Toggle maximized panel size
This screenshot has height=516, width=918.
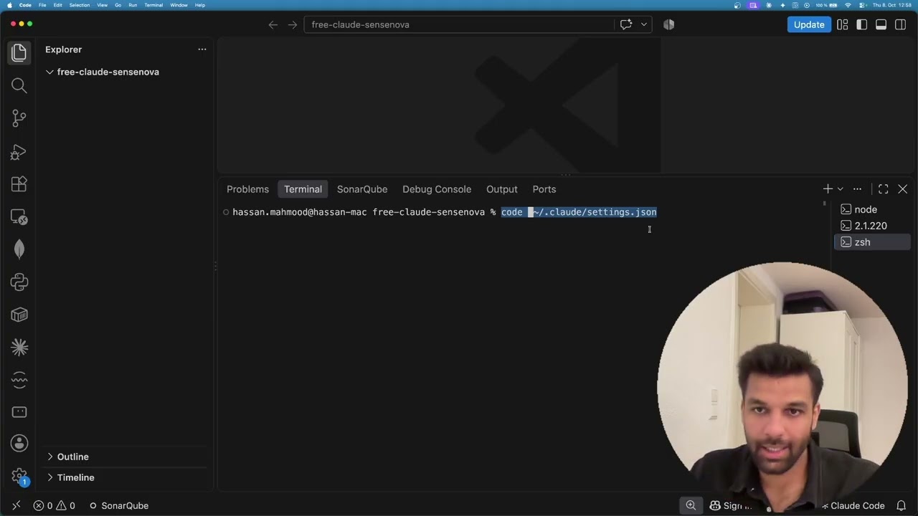point(884,189)
